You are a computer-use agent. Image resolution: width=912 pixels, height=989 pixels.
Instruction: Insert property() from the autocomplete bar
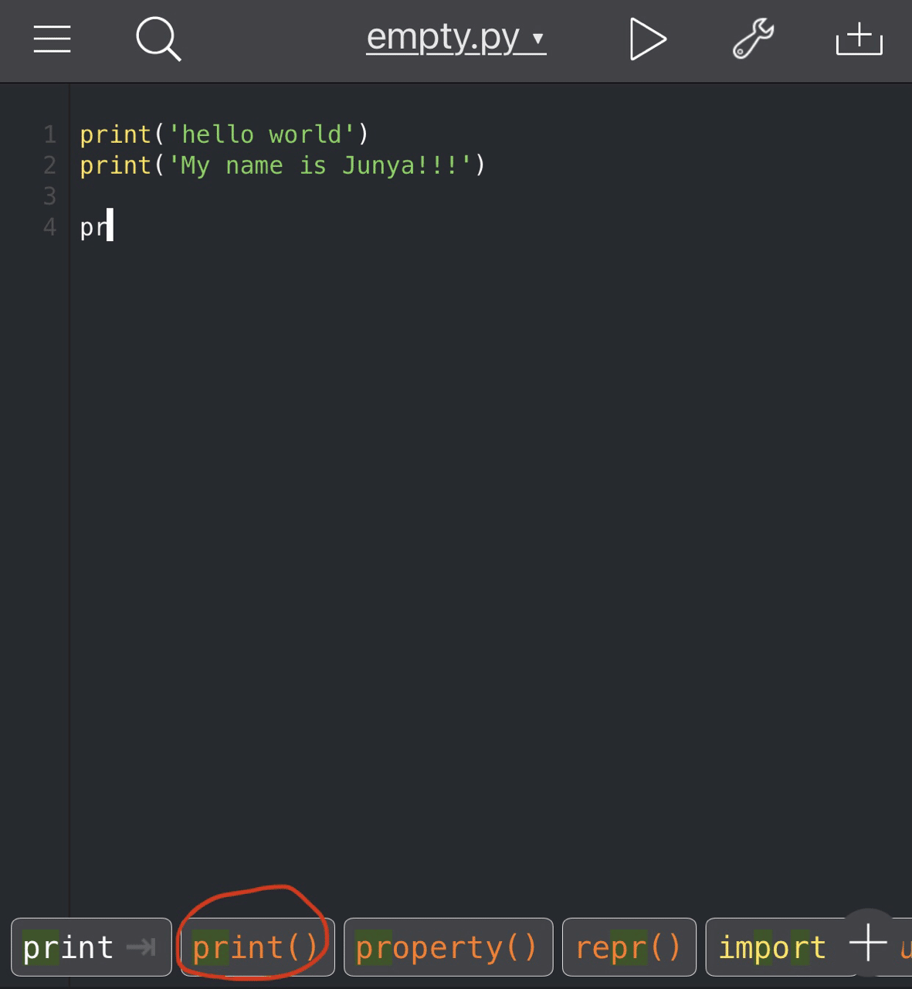pyautogui.click(x=448, y=947)
